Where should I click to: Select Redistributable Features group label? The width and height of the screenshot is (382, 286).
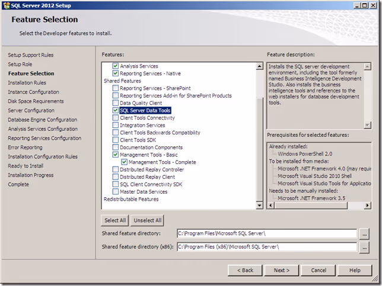pos(131,199)
